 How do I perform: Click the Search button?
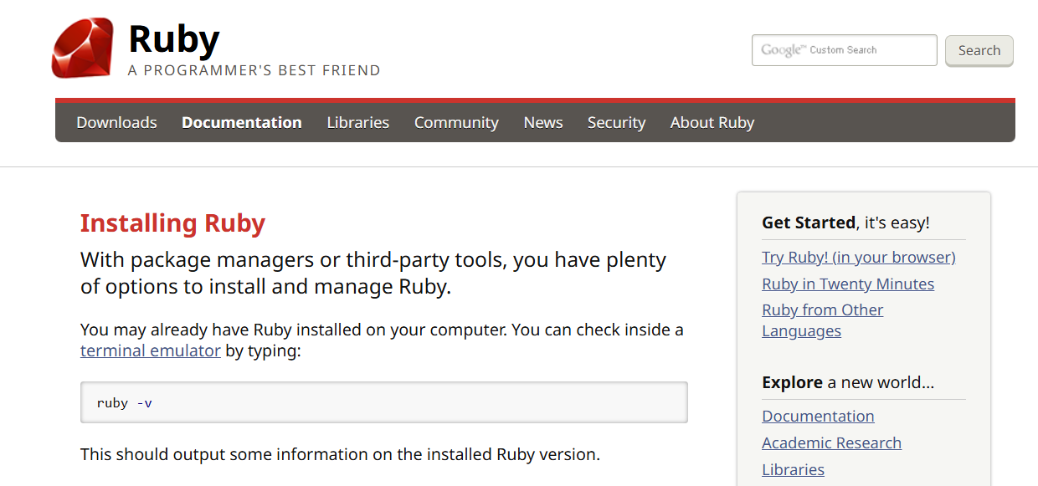[x=979, y=50]
